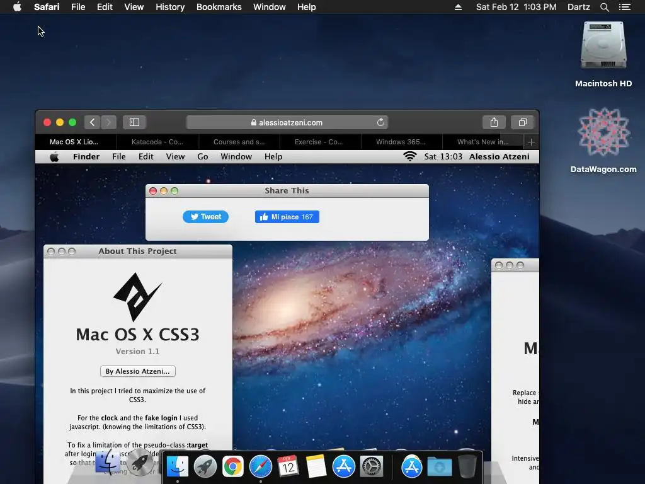
Task: Click the Alessio Atzeni user name
Action: [499, 157]
